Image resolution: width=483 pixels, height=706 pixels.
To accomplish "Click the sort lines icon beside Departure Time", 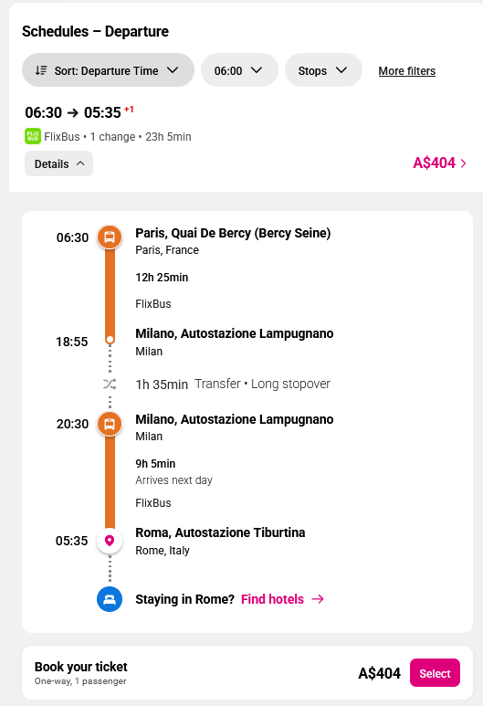I will click(x=41, y=70).
